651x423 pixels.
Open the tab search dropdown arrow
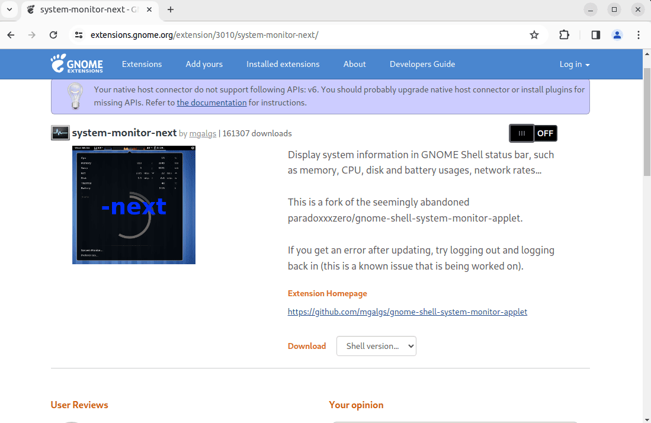point(9,9)
